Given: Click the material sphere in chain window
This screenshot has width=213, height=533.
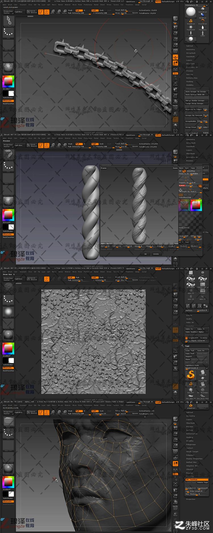Looking at the screenshot, I should pyautogui.click(x=8, y=69).
